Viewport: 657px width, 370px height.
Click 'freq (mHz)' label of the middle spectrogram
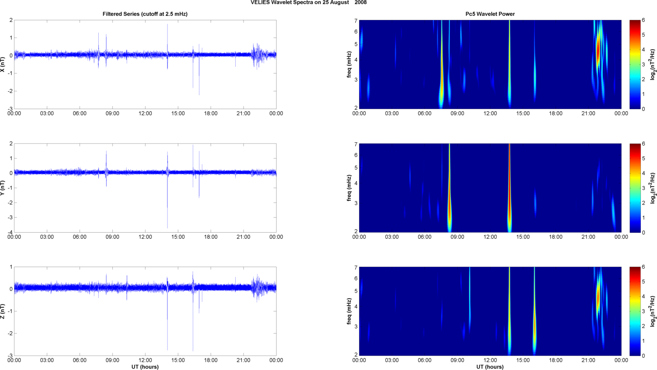coord(349,188)
